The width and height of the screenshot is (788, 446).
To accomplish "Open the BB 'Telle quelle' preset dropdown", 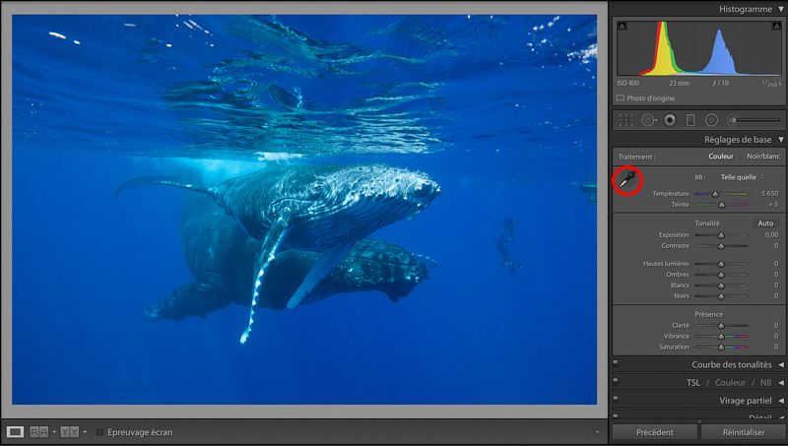I will click(x=743, y=177).
